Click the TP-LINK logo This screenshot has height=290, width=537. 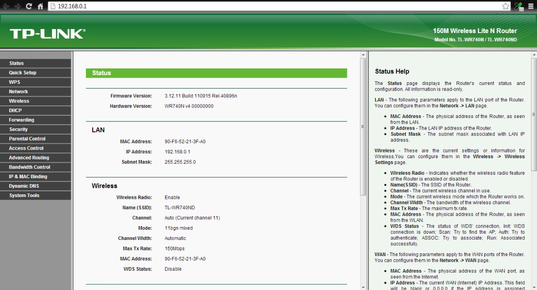click(x=47, y=34)
